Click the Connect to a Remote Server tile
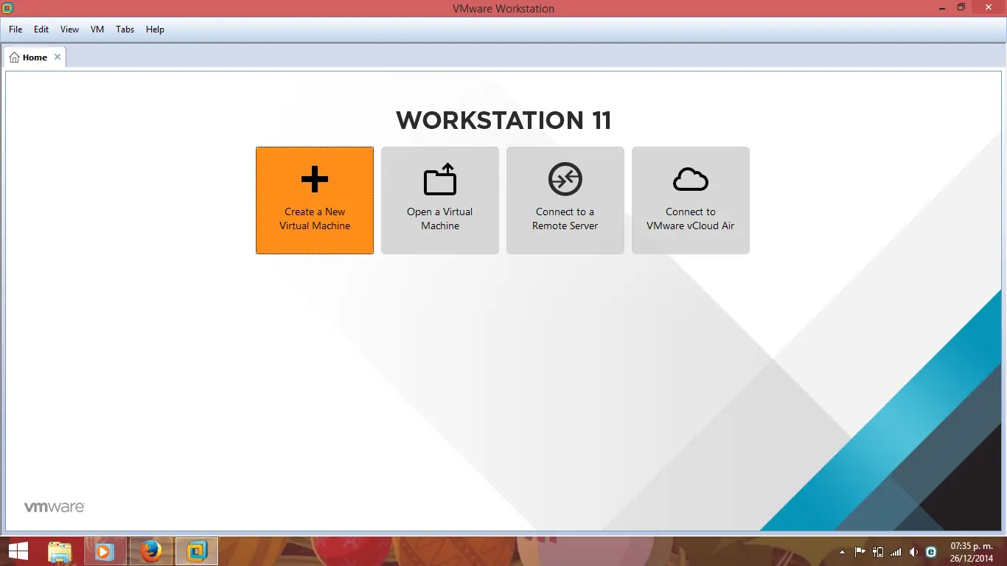The height and width of the screenshot is (566, 1007). pyautogui.click(x=565, y=200)
